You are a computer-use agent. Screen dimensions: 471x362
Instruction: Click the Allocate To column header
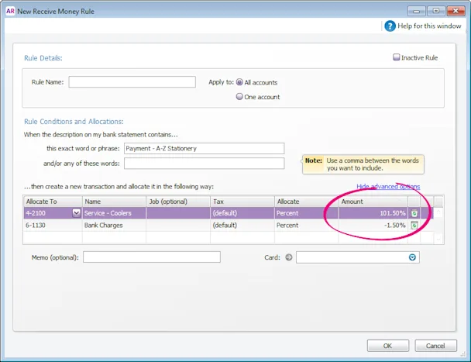53,202
